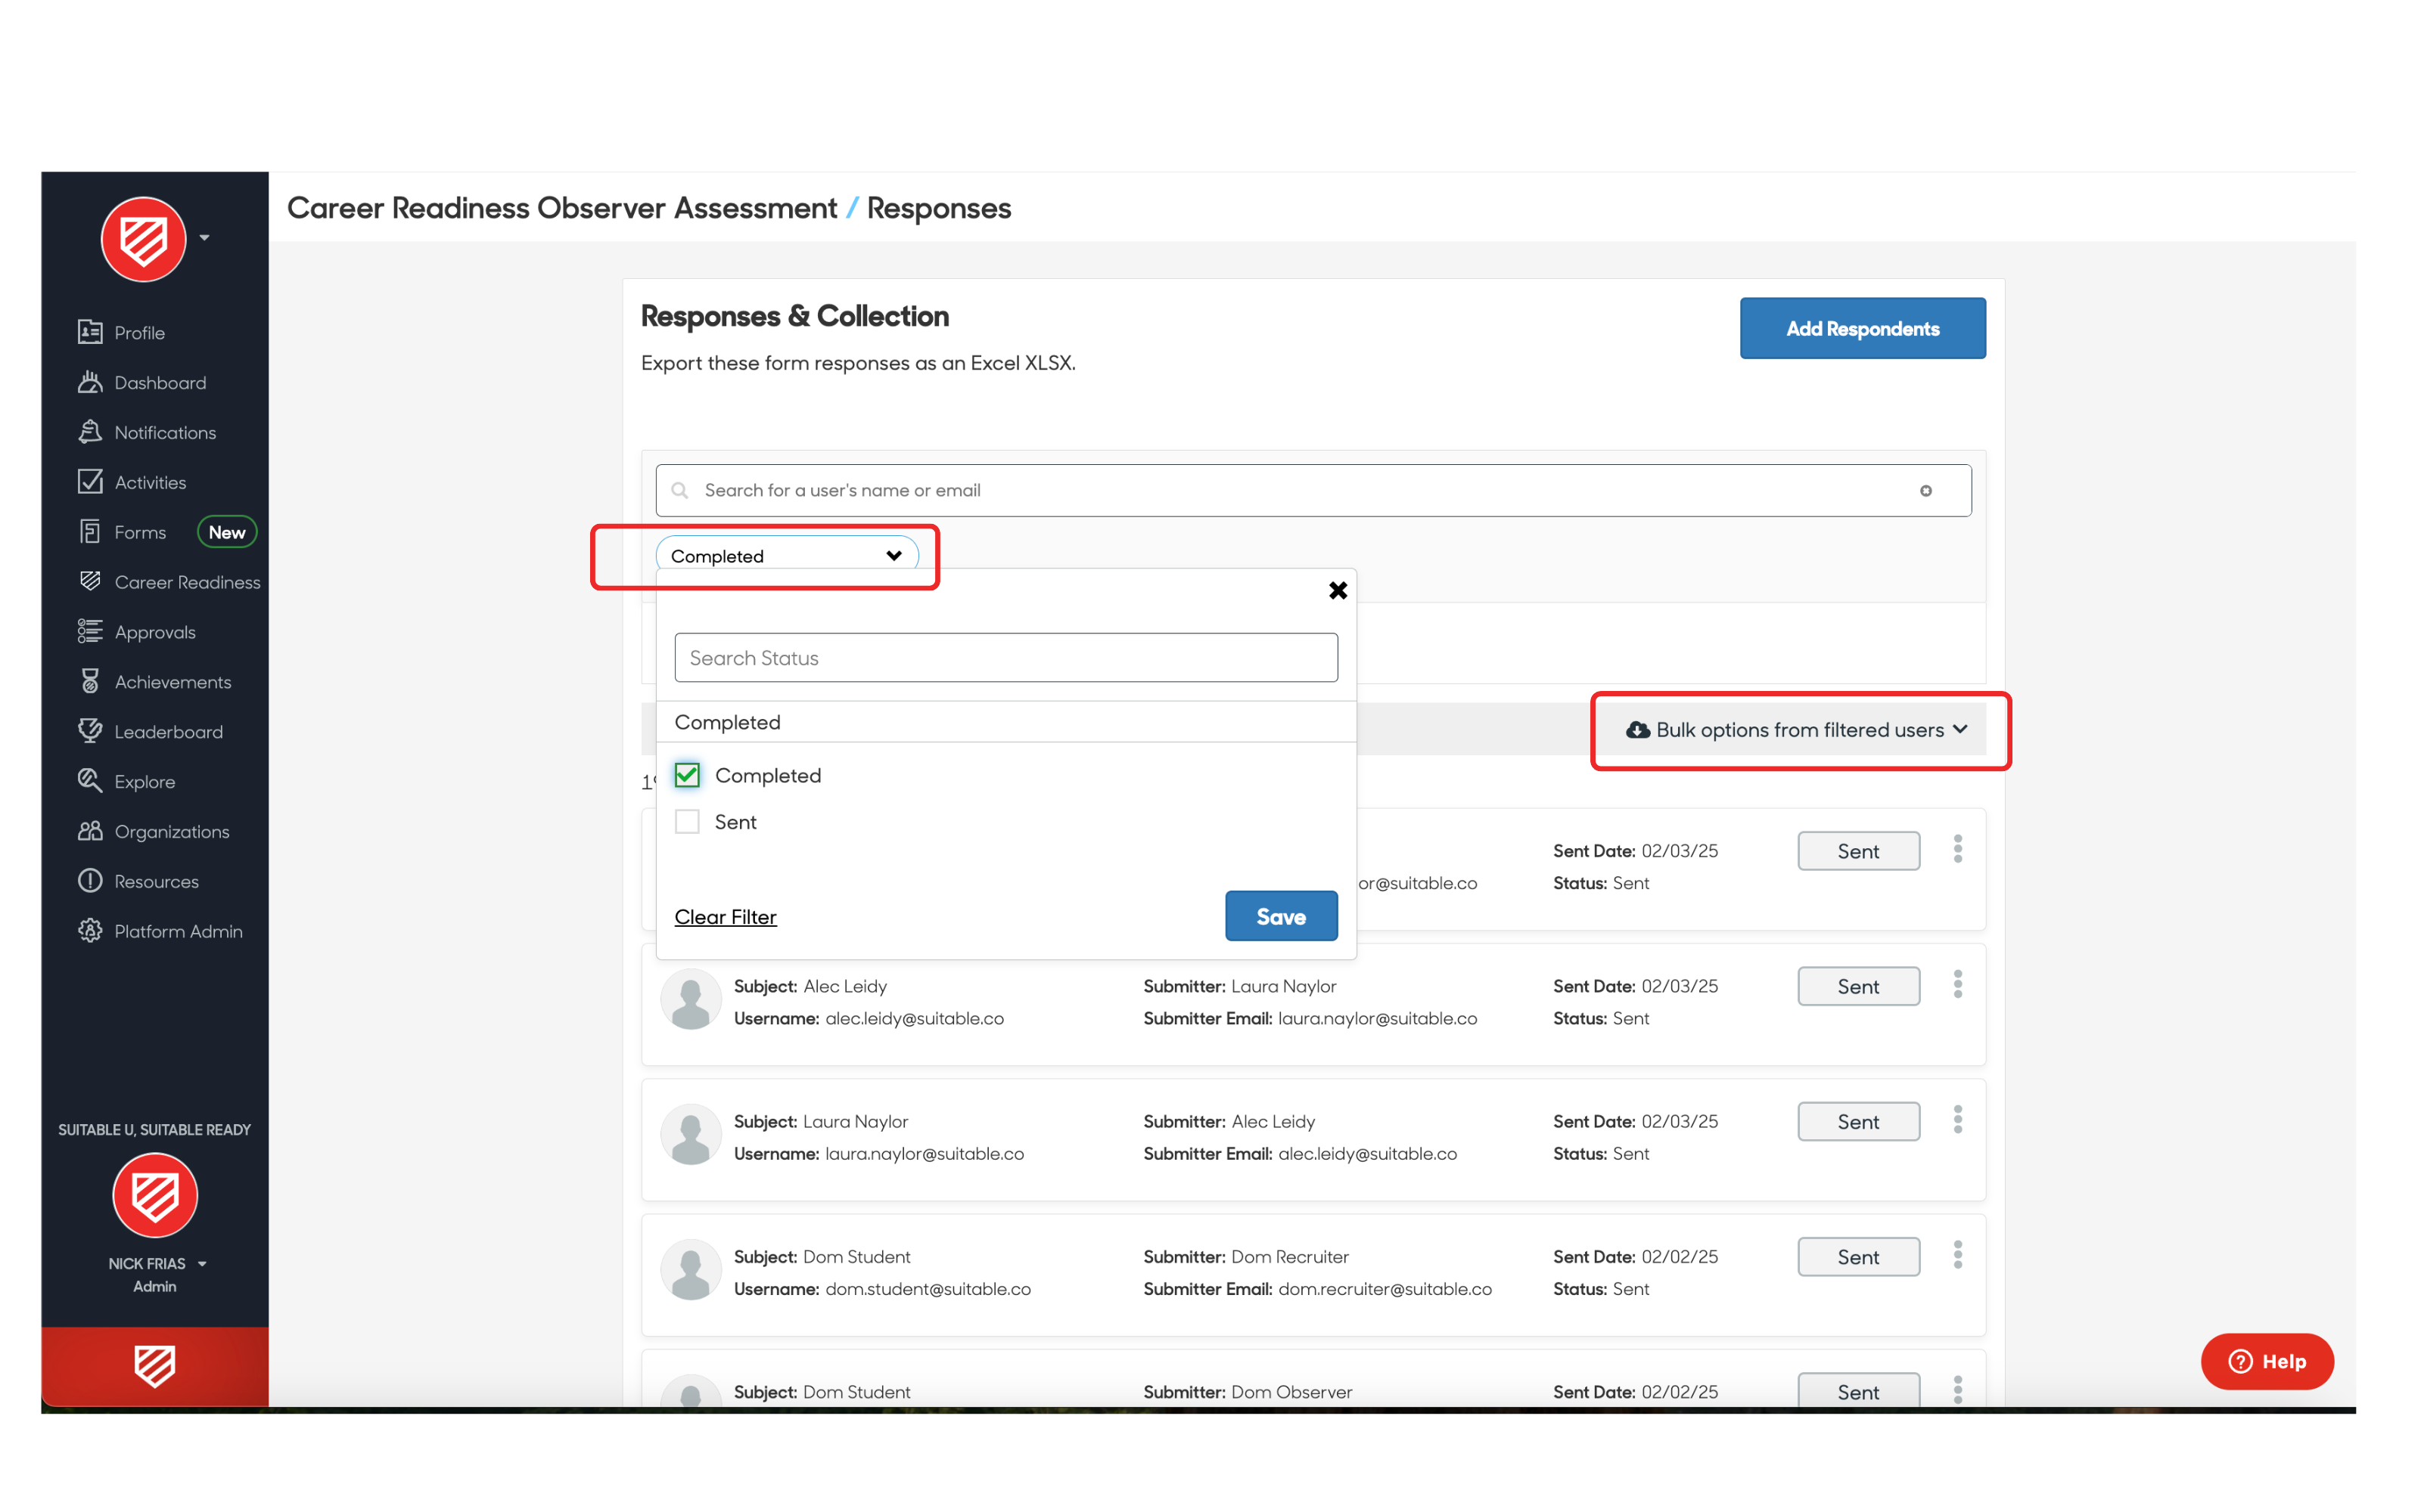Click Laura Naylor subject avatar placeholder
This screenshot has height=1512, width=2421.
coord(690,1134)
